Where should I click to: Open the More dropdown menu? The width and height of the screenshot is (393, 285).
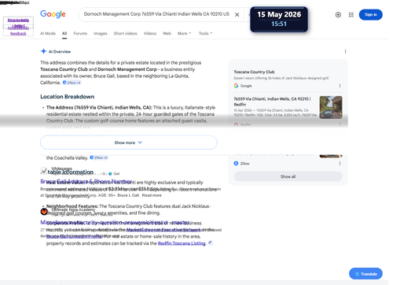click(x=184, y=33)
